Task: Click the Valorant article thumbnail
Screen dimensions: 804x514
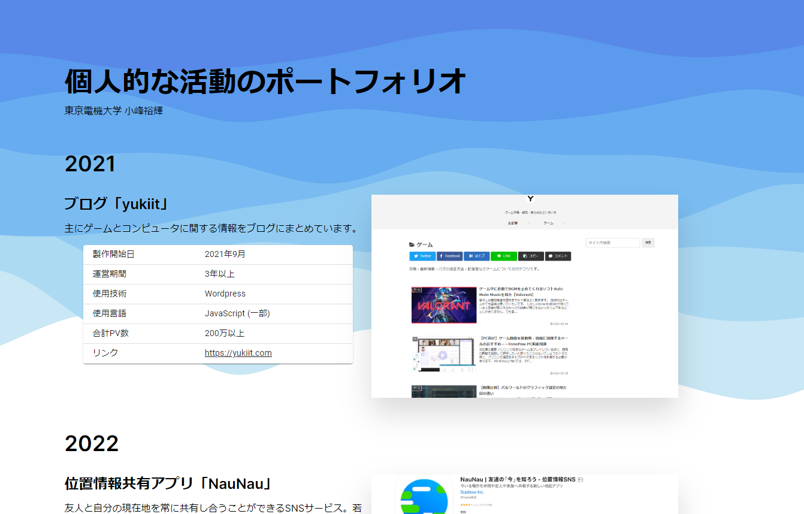Action: point(444,305)
